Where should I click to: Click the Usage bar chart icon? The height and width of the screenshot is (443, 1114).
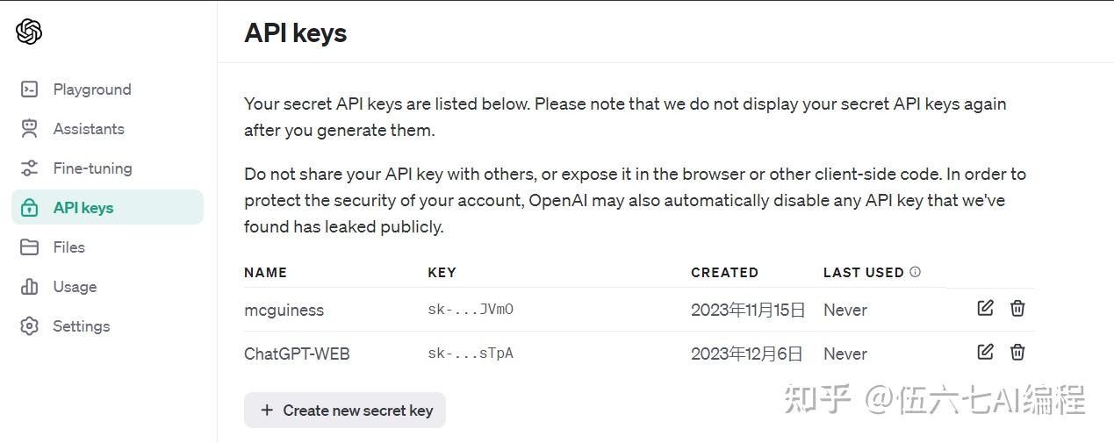click(29, 287)
